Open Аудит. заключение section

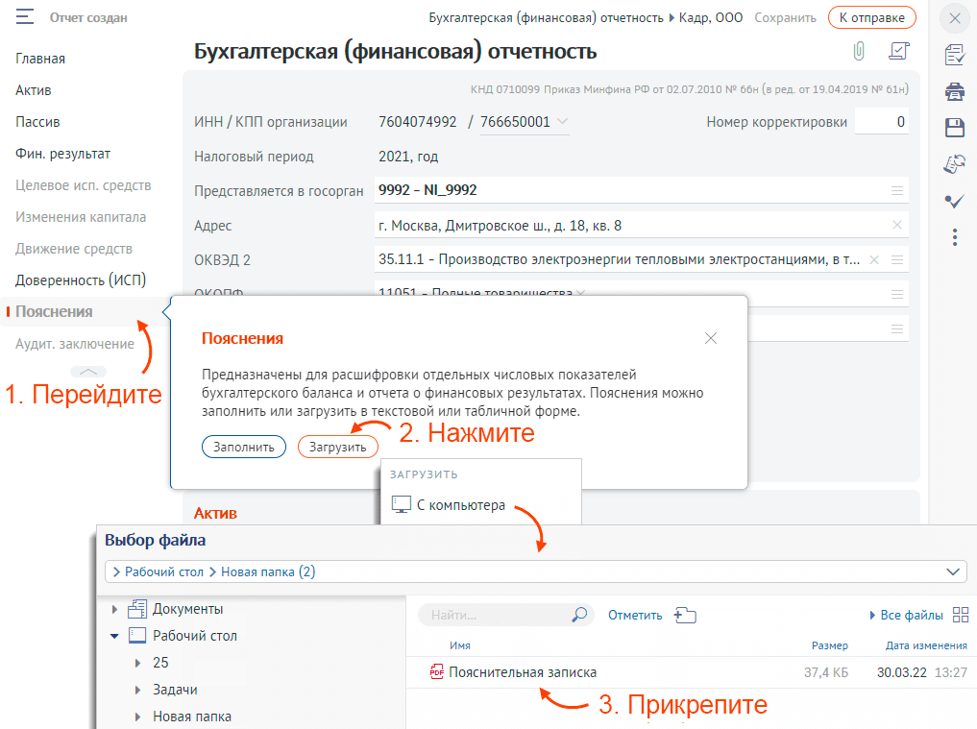[x=75, y=343]
